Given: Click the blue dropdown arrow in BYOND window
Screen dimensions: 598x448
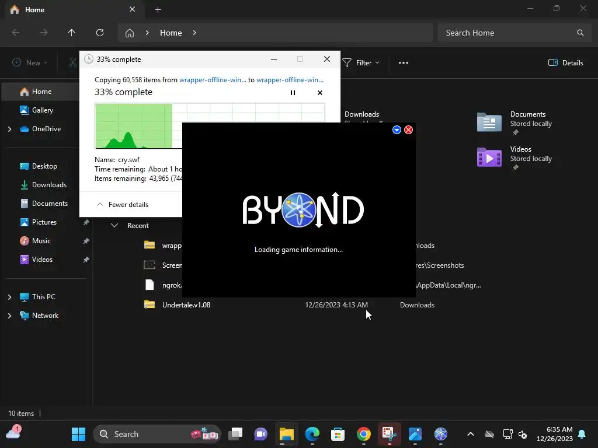Looking at the screenshot, I should pyautogui.click(x=397, y=130).
